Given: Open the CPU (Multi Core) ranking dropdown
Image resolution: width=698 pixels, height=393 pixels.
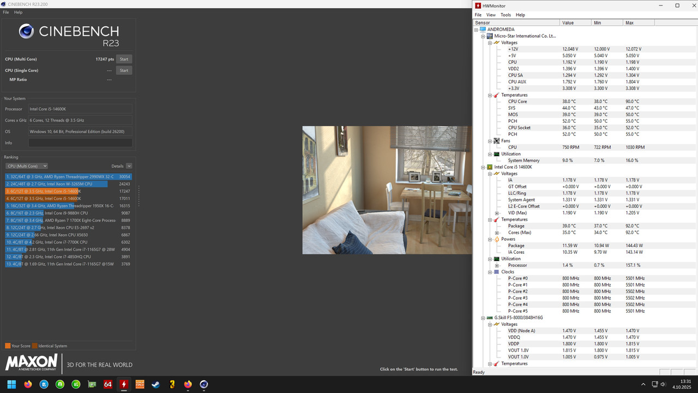Looking at the screenshot, I should pos(27,166).
